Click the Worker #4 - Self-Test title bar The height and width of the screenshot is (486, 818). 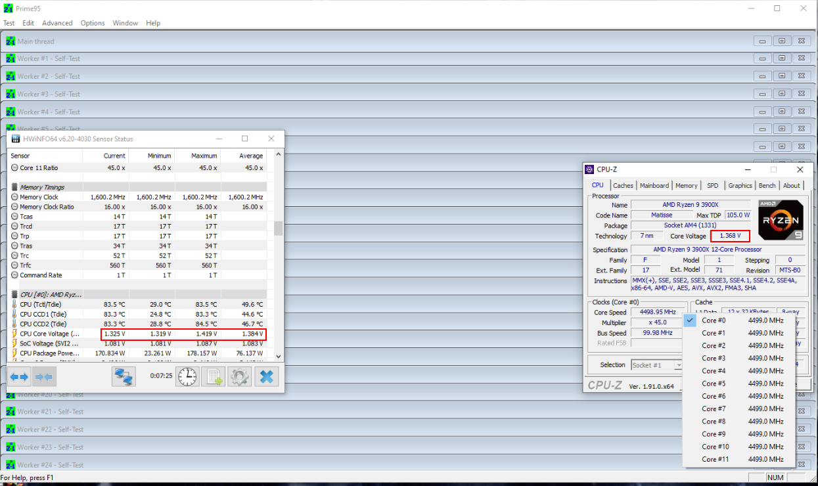coord(407,112)
